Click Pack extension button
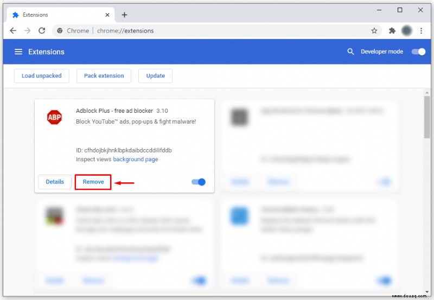 coord(104,76)
